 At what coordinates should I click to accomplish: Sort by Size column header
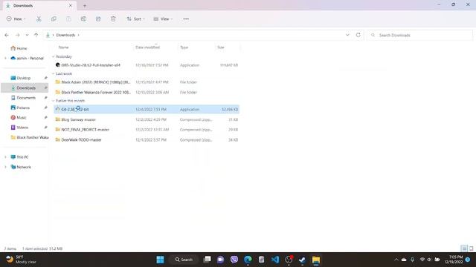(x=221, y=47)
